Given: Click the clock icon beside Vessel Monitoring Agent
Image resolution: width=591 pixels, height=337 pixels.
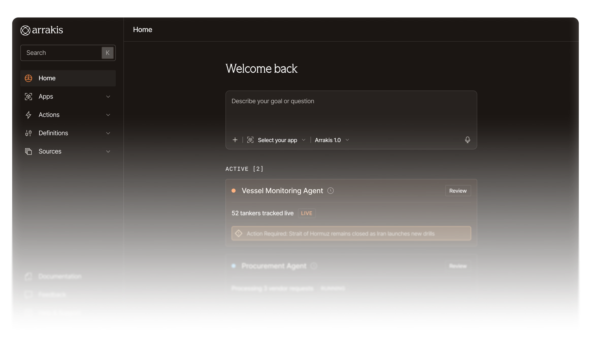Looking at the screenshot, I should tap(331, 191).
